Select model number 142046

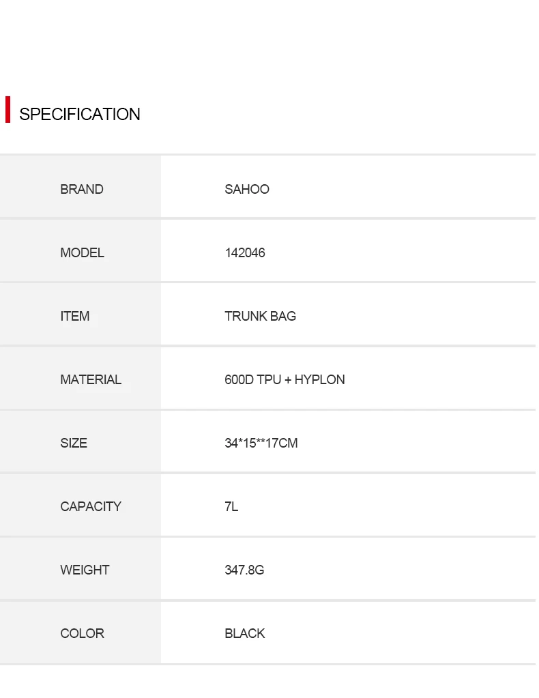(x=245, y=252)
